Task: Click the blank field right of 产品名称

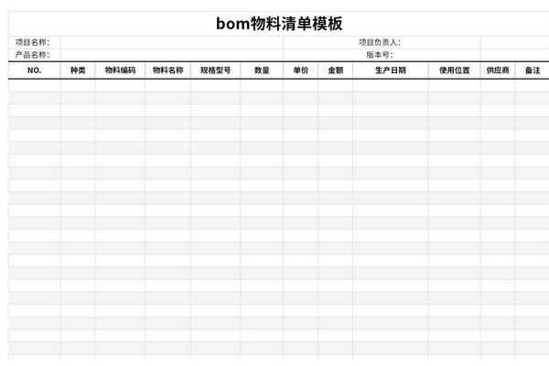Action: point(171,55)
